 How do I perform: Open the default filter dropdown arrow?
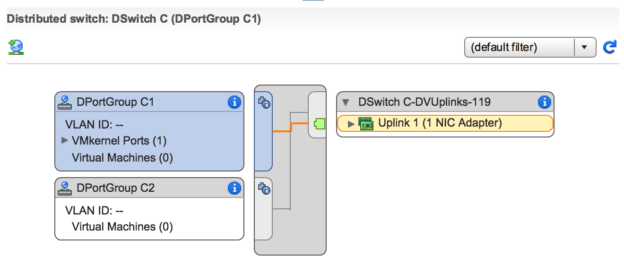coord(585,47)
